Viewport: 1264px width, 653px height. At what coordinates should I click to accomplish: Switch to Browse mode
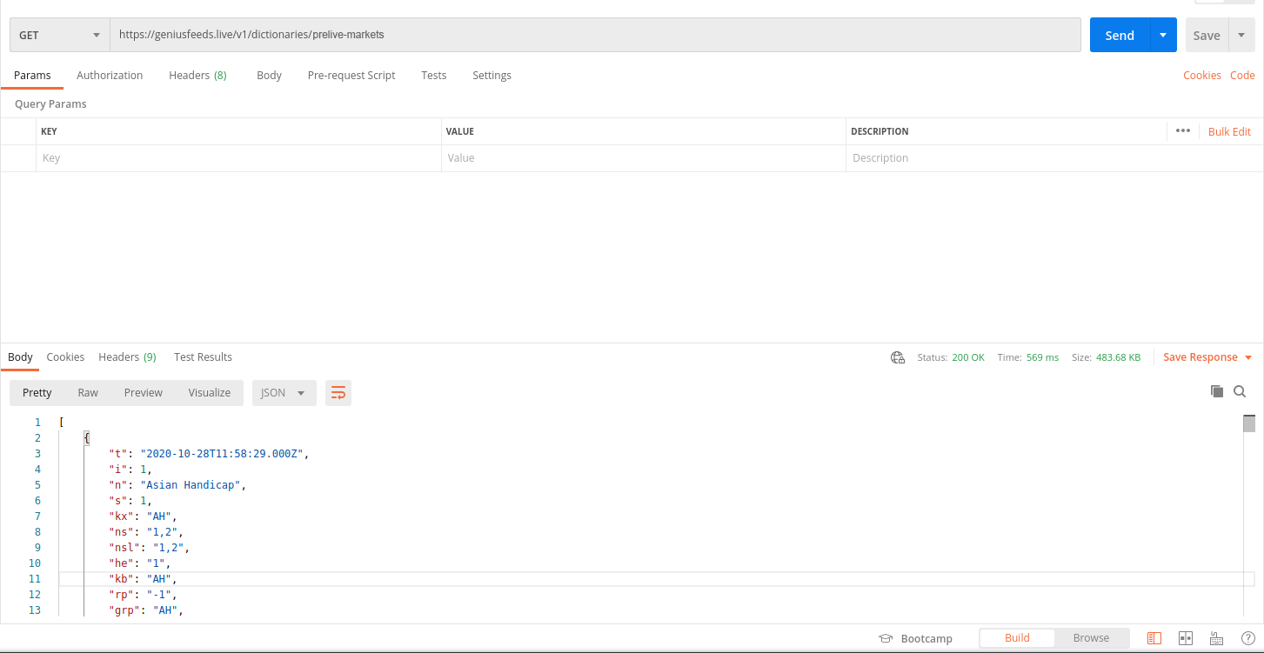[x=1091, y=637]
